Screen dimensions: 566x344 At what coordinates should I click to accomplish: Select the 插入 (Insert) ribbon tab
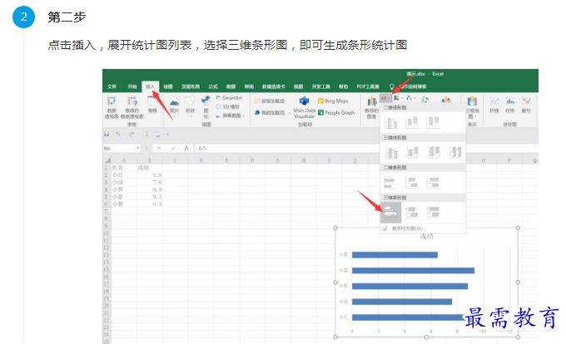tap(150, 86)
